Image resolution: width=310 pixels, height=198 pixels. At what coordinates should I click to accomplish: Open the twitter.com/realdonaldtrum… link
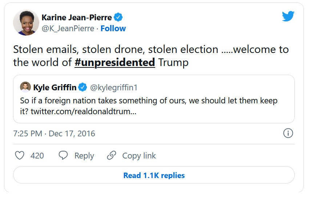pyautogui.click(x=84, y=111)
